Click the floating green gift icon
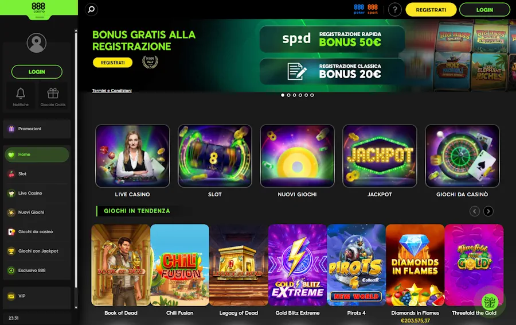The image size is (516, 325). tap(490, 301)
